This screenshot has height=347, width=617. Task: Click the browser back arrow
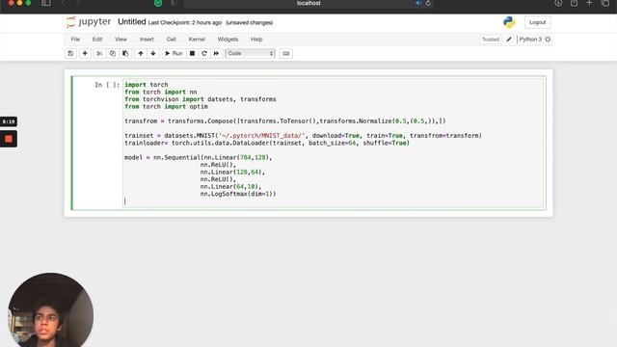point(64,3)
